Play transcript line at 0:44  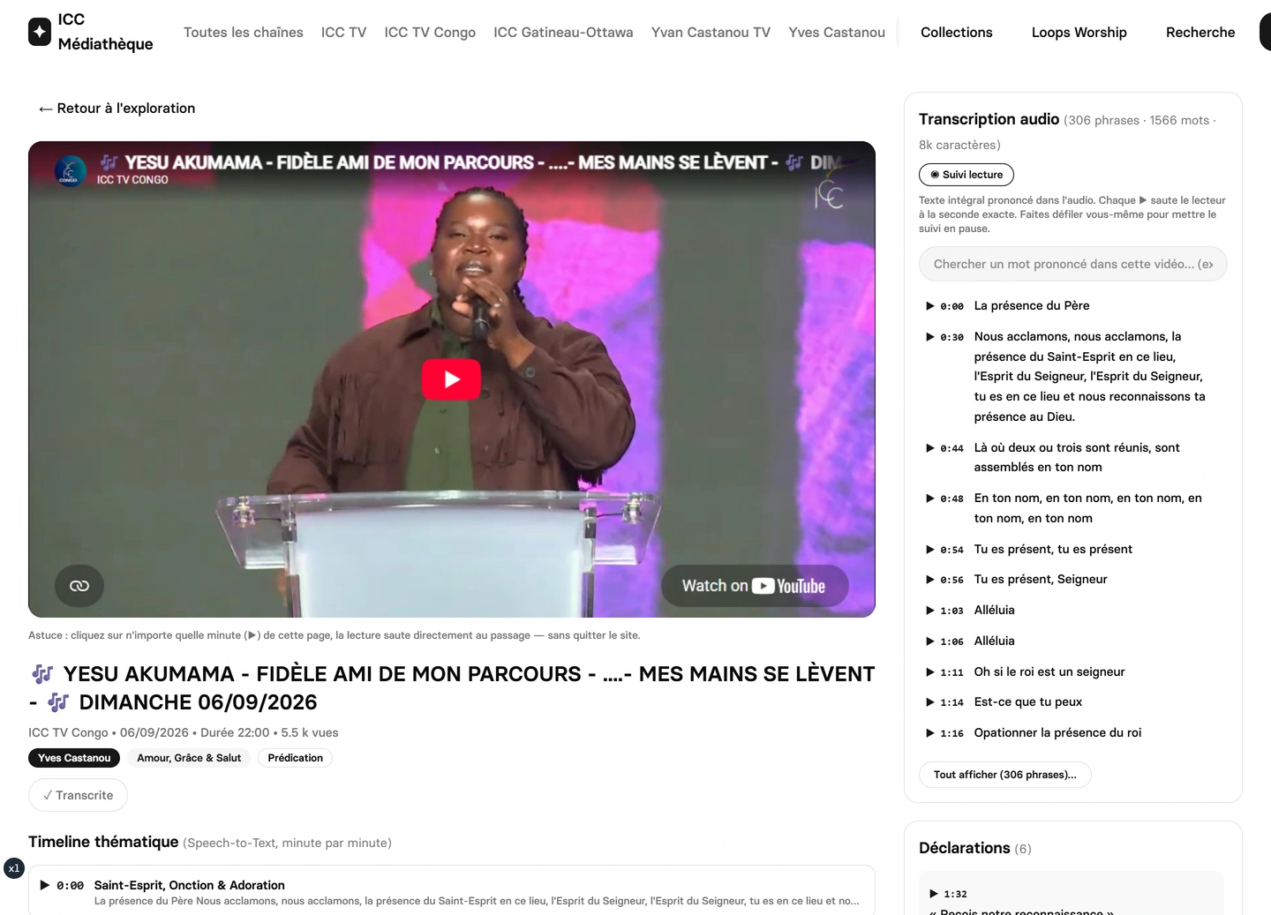1072,458
